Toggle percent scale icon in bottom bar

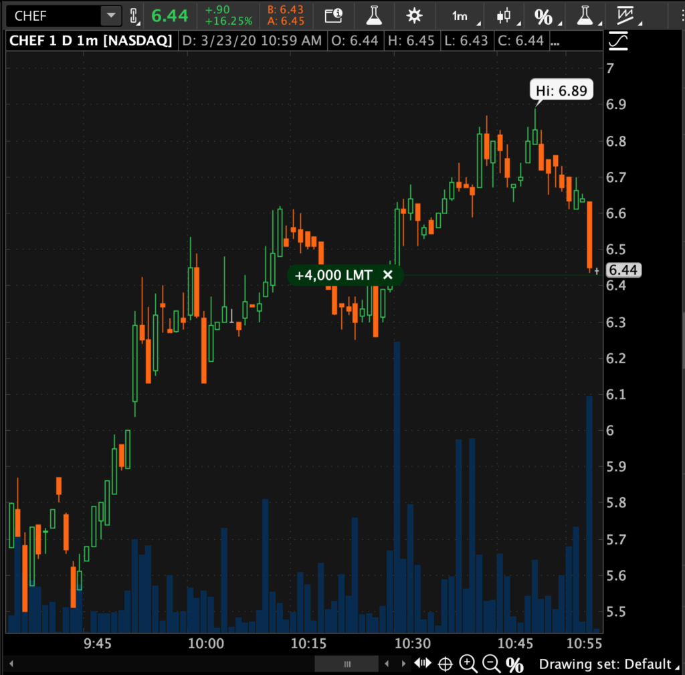click(x=514, y=664)
